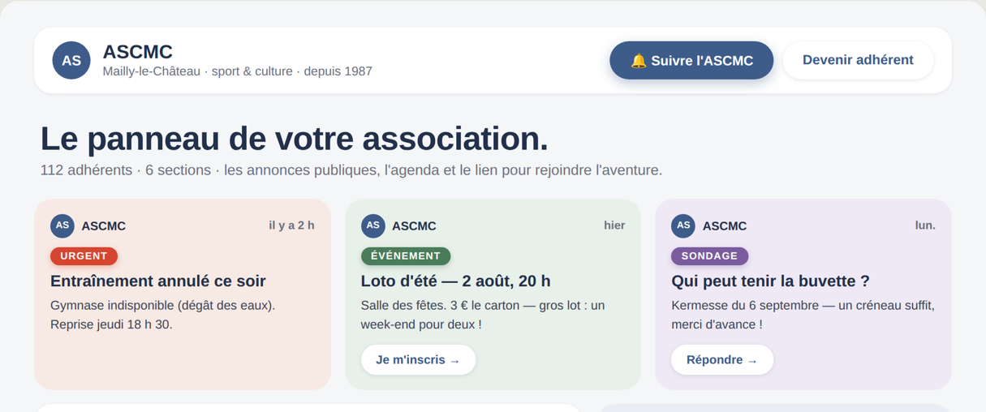Click the Gymnase indisponible description text
Viewport: 986px width, 412px height.
tap(163, 315)
